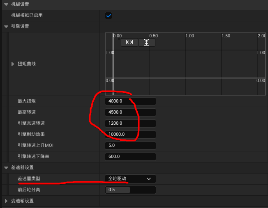Click the 1.50 tick label on curve axis
268x208 pixels.
(x=226, y=36)
